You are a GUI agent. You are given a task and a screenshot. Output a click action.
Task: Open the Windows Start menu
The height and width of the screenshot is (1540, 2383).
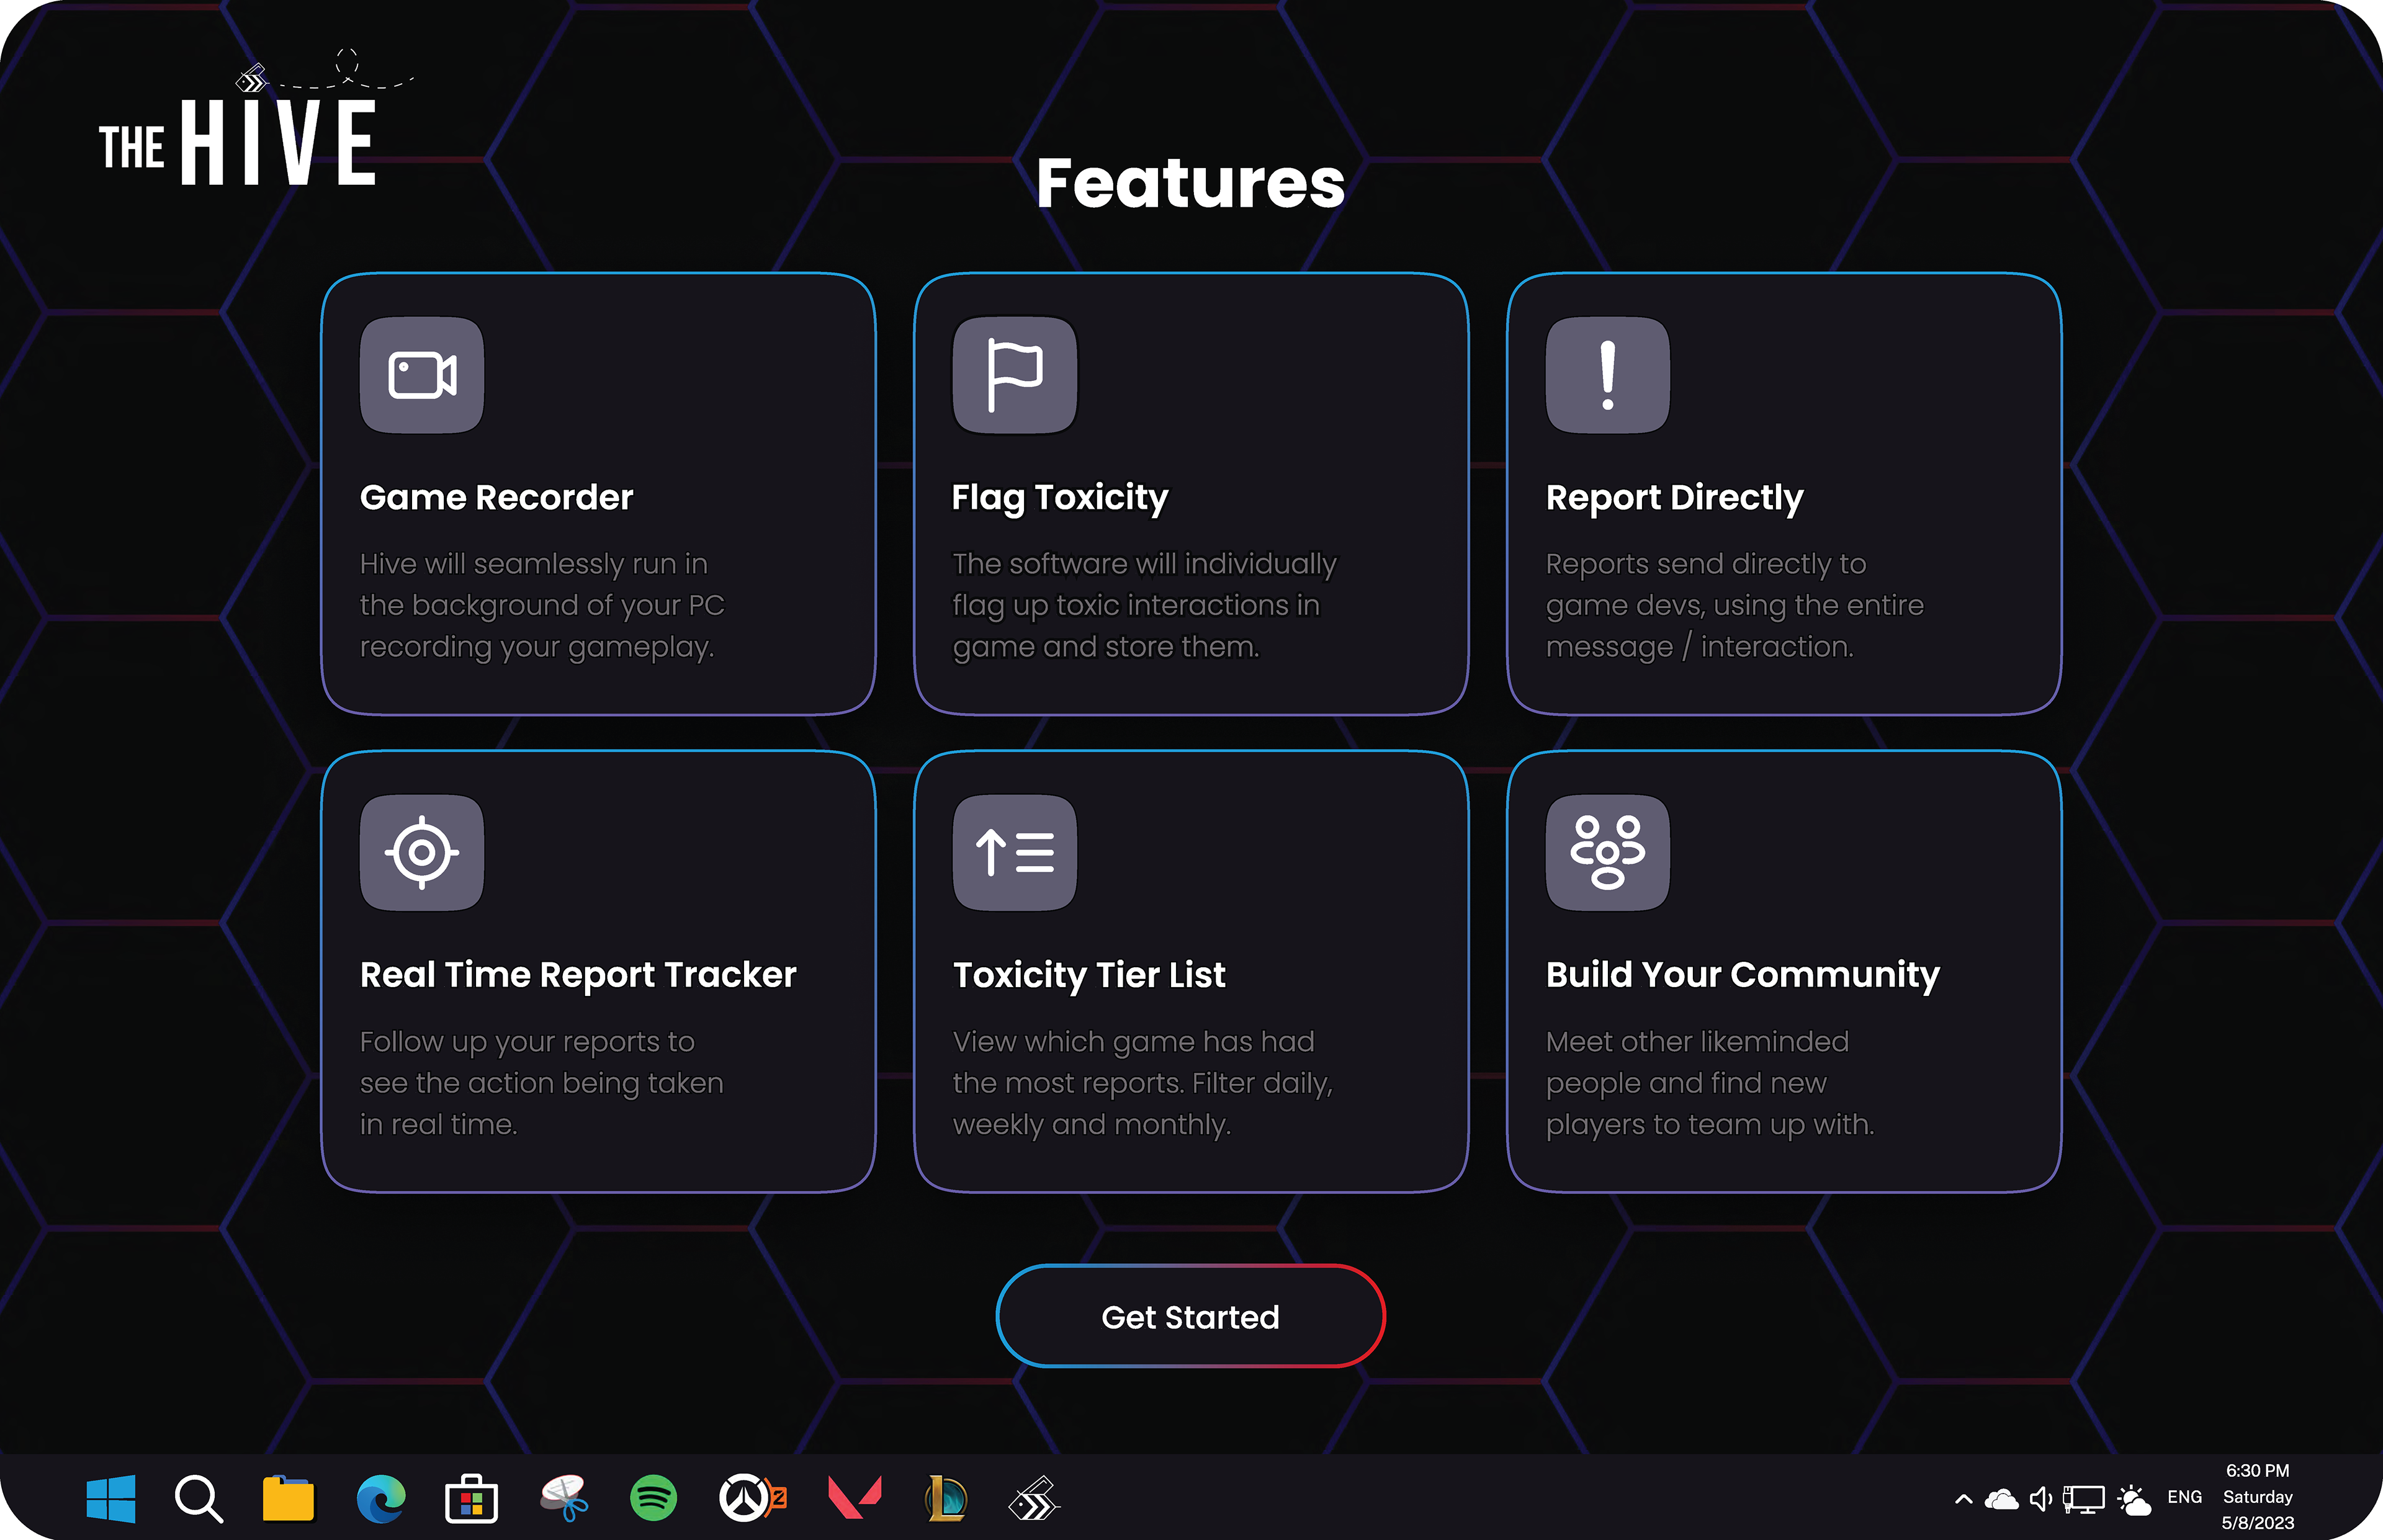[x=111, y=1498]
